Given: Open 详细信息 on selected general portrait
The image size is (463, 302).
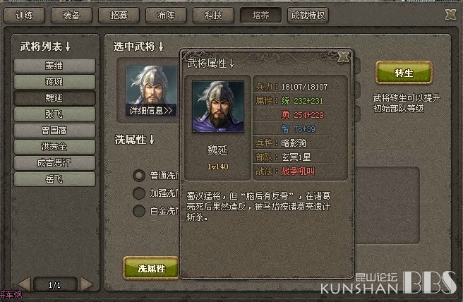Looking at the screenshot, I should [x=151, y=110].
